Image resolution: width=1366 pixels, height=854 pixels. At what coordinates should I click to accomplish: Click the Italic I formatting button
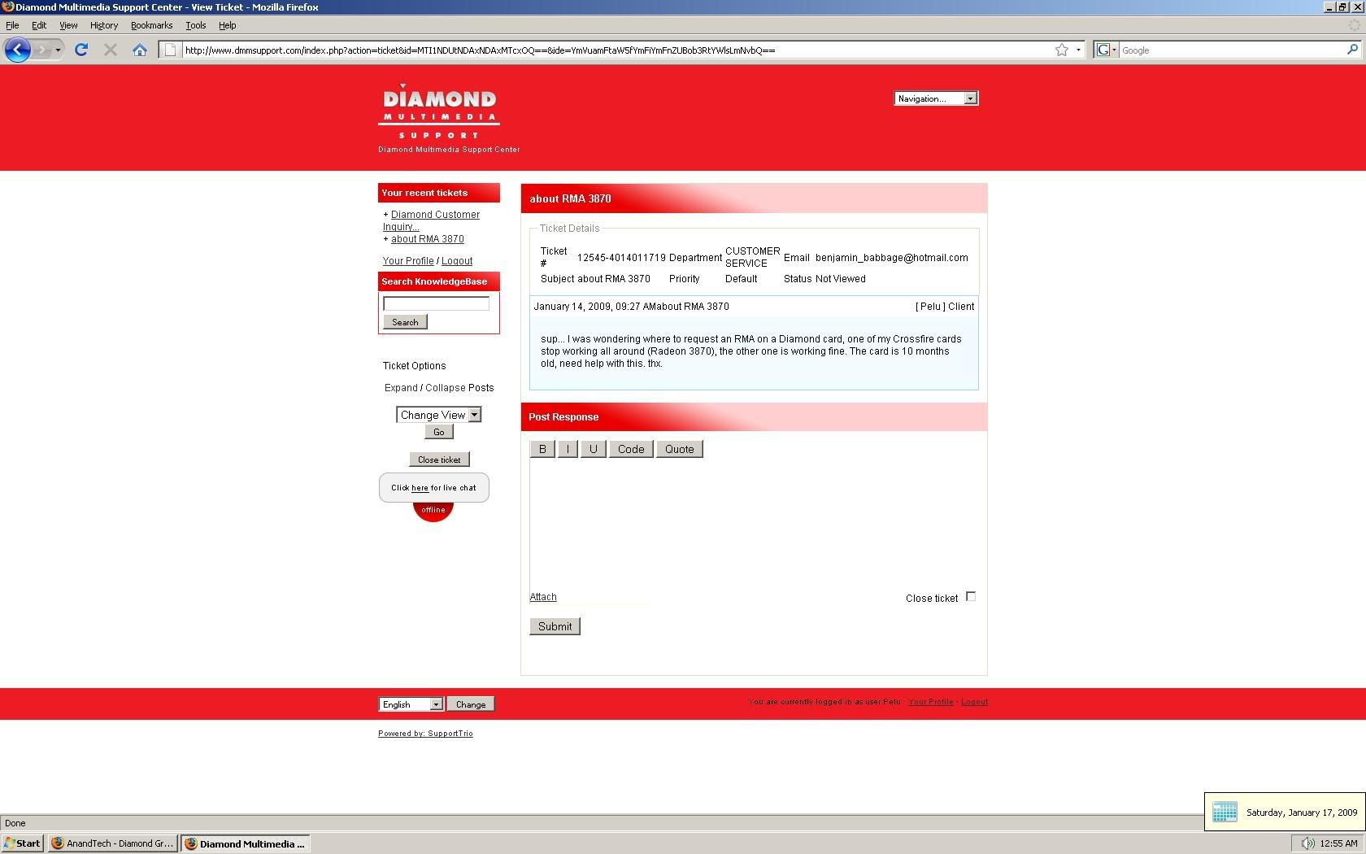pyautogui.click(x=568, y=449)
